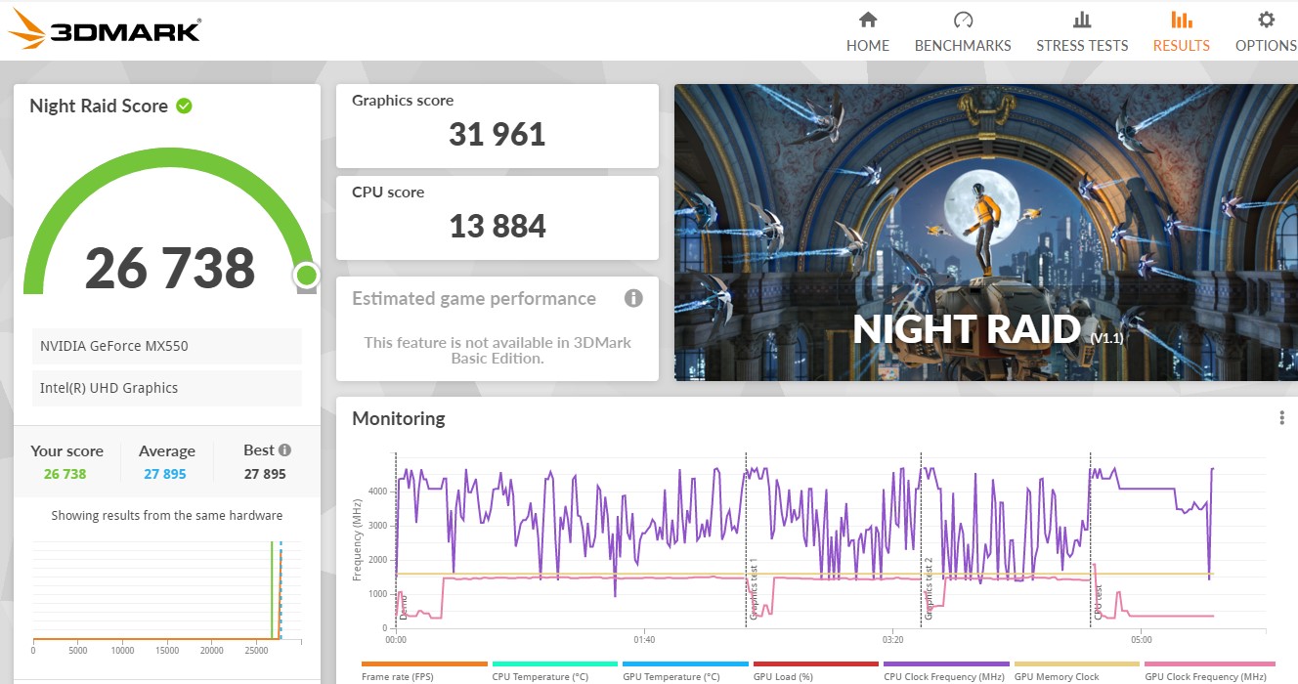The image size is (1298, 684).
Task: Open the Monitoring three-dot menu
Action: 1281,418
